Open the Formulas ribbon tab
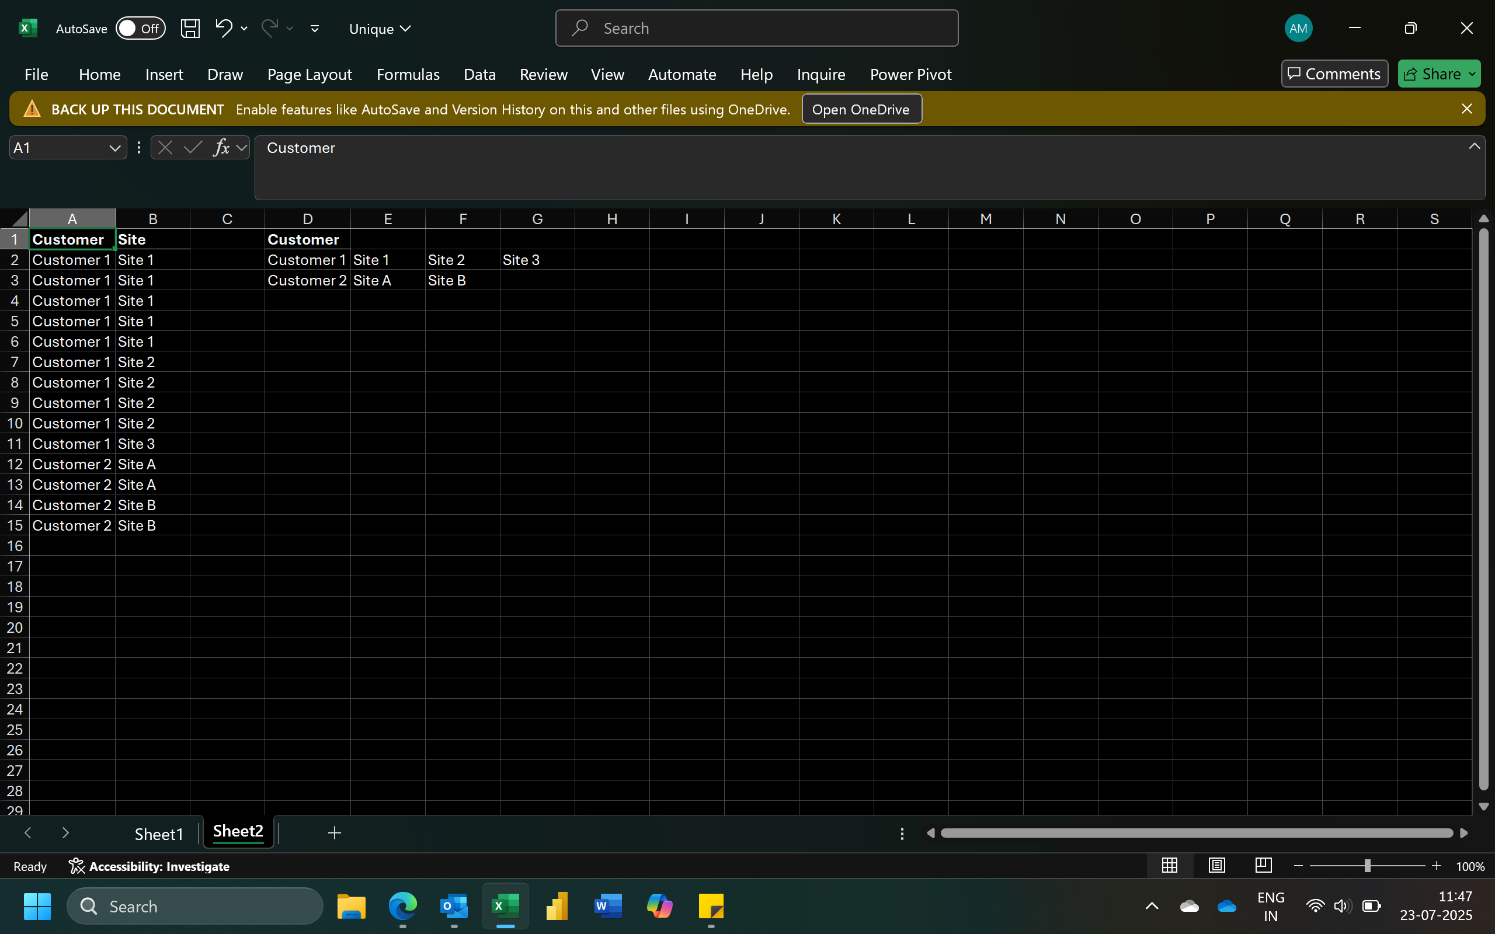The height and width of the screenshot is (934, 1495). (408, 74)
